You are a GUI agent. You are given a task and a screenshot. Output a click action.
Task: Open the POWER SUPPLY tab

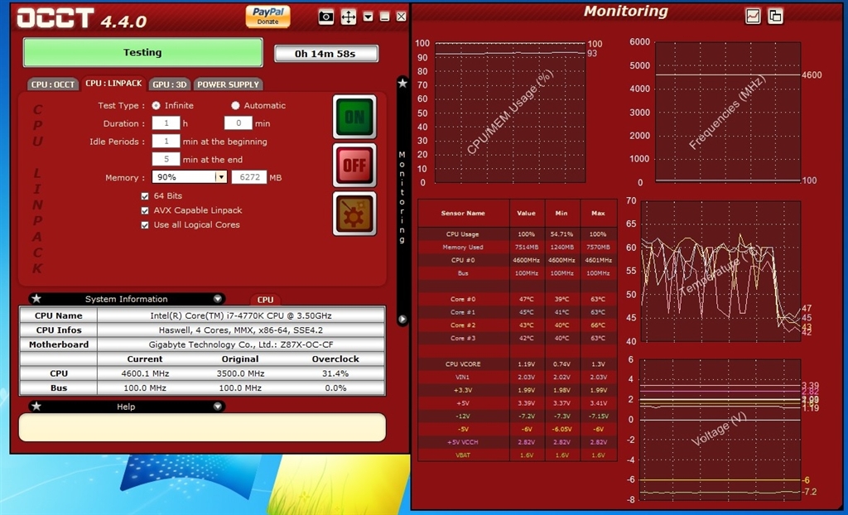pos(228,84)
